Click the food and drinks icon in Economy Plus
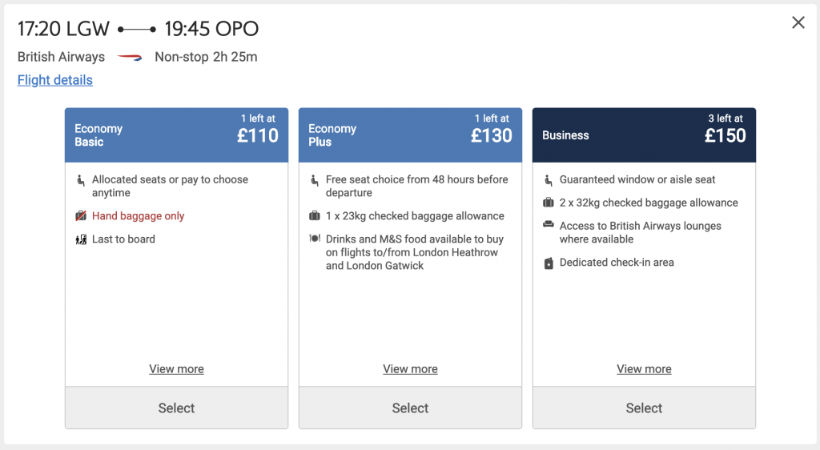The height and width of the screenshot is (450, 820). click(x=314, y=239)
